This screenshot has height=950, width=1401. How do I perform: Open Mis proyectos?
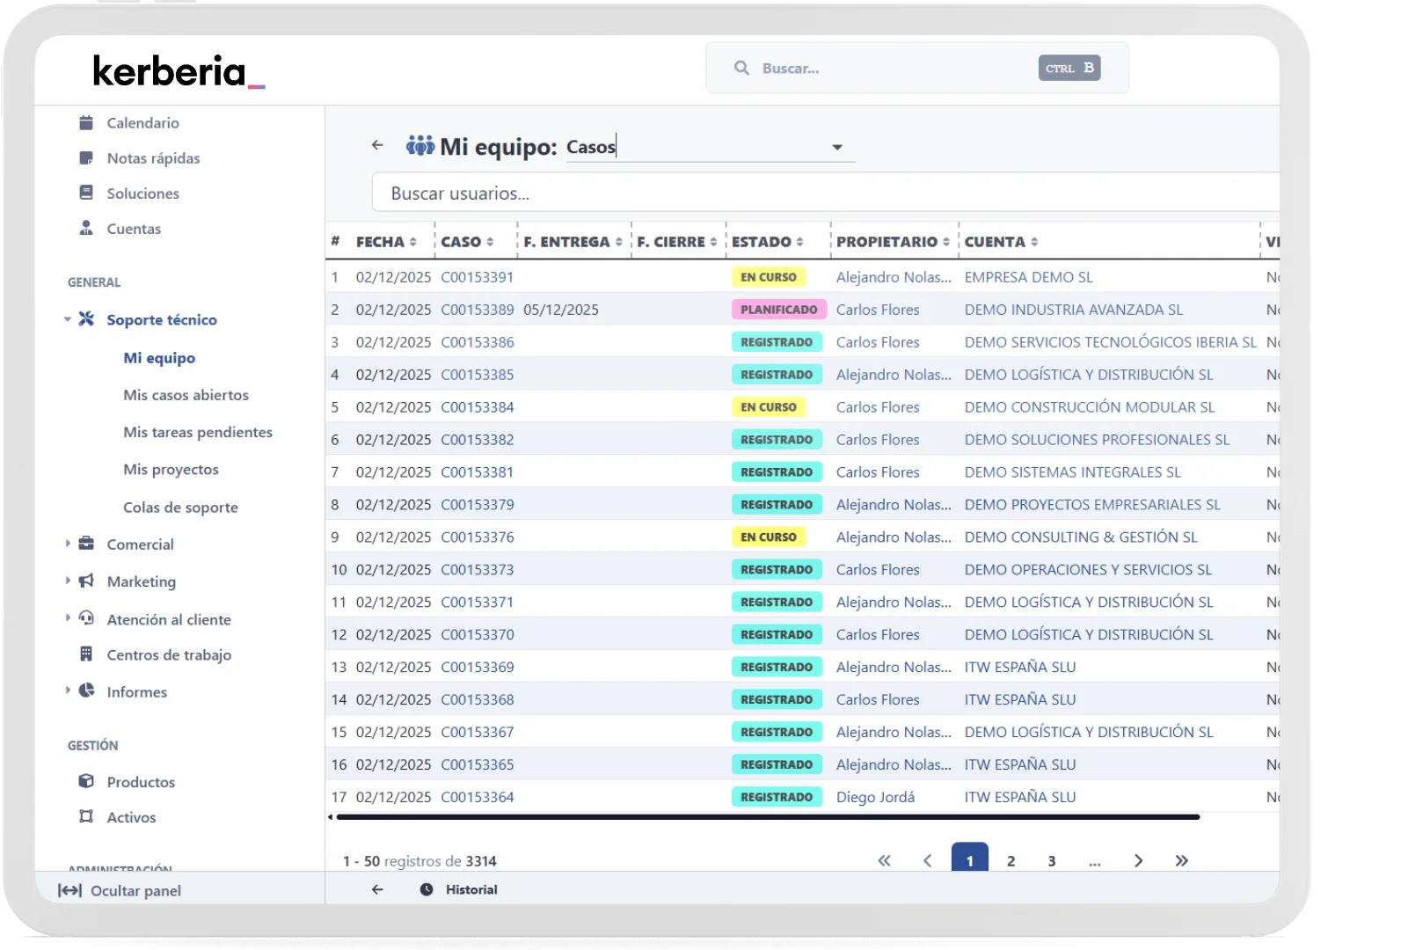click(x=171, y=470)
